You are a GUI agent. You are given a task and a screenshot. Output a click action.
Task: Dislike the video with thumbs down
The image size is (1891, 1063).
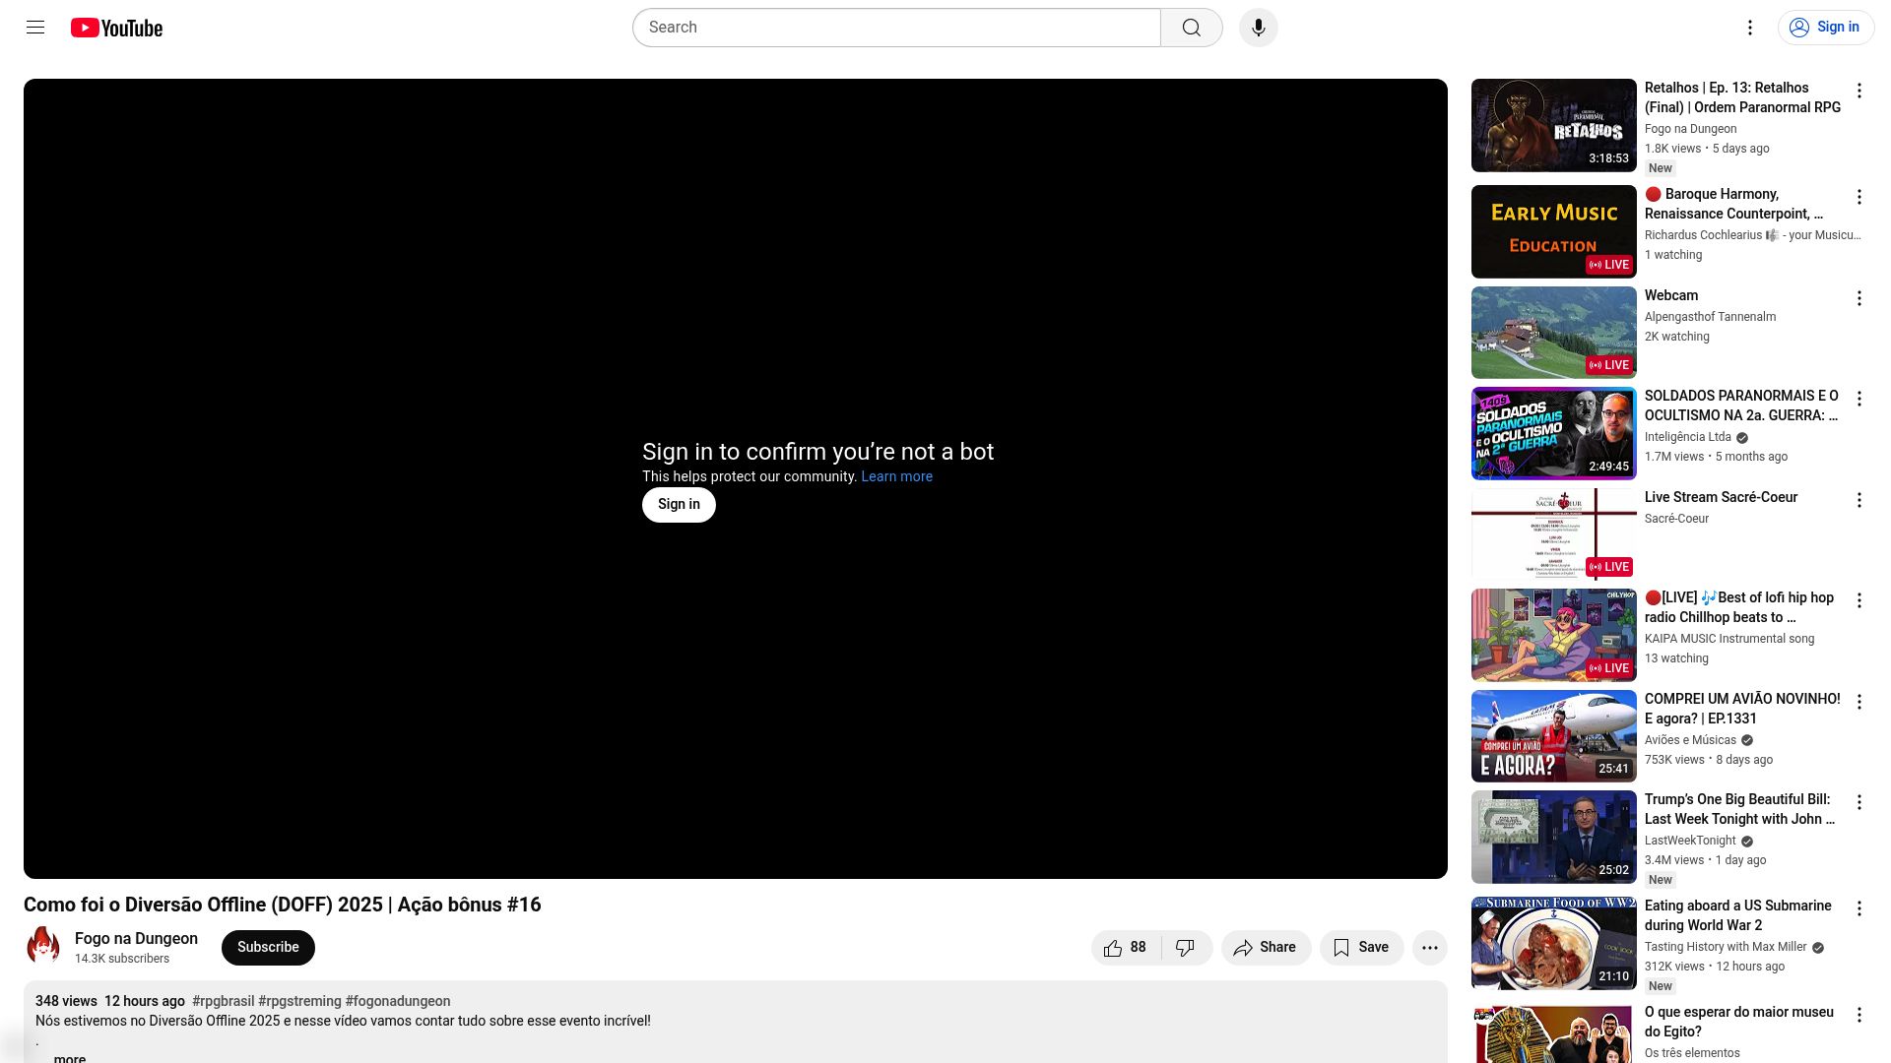(1185, 948)
